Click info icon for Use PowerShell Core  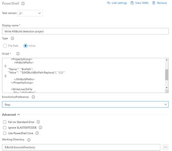tap(37, 133)
